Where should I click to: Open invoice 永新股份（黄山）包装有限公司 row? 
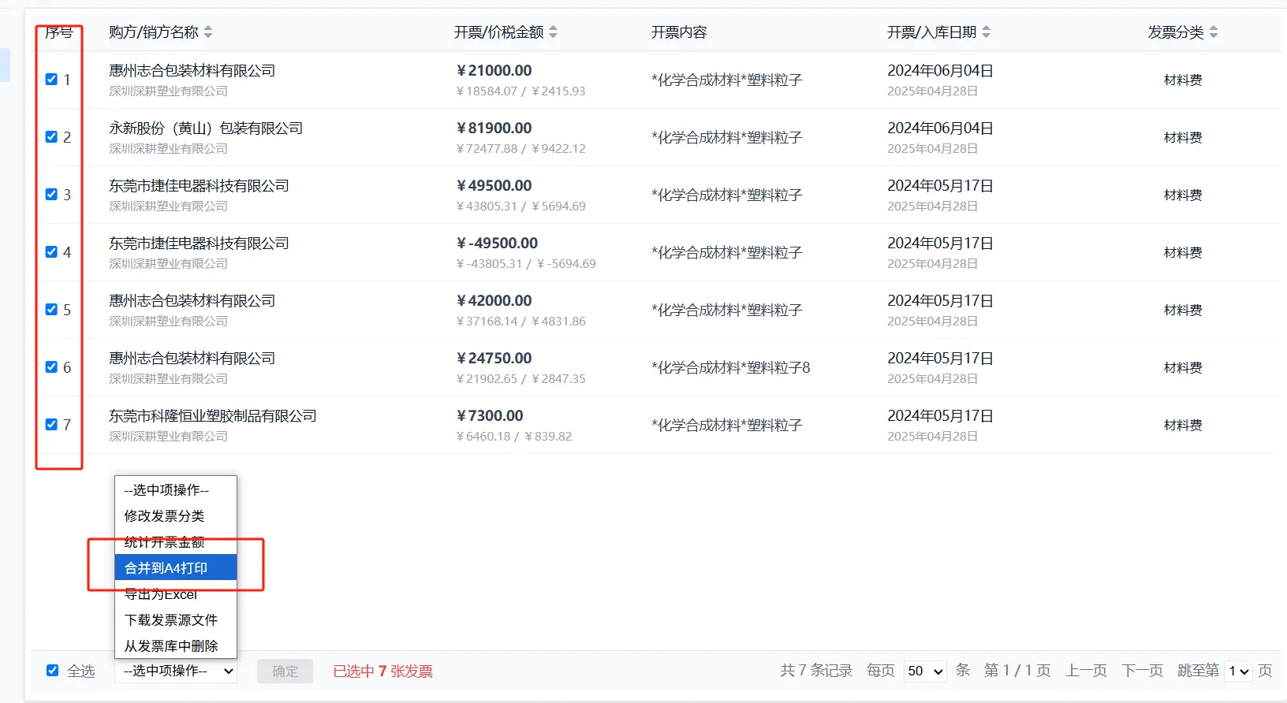click(206, 128)
